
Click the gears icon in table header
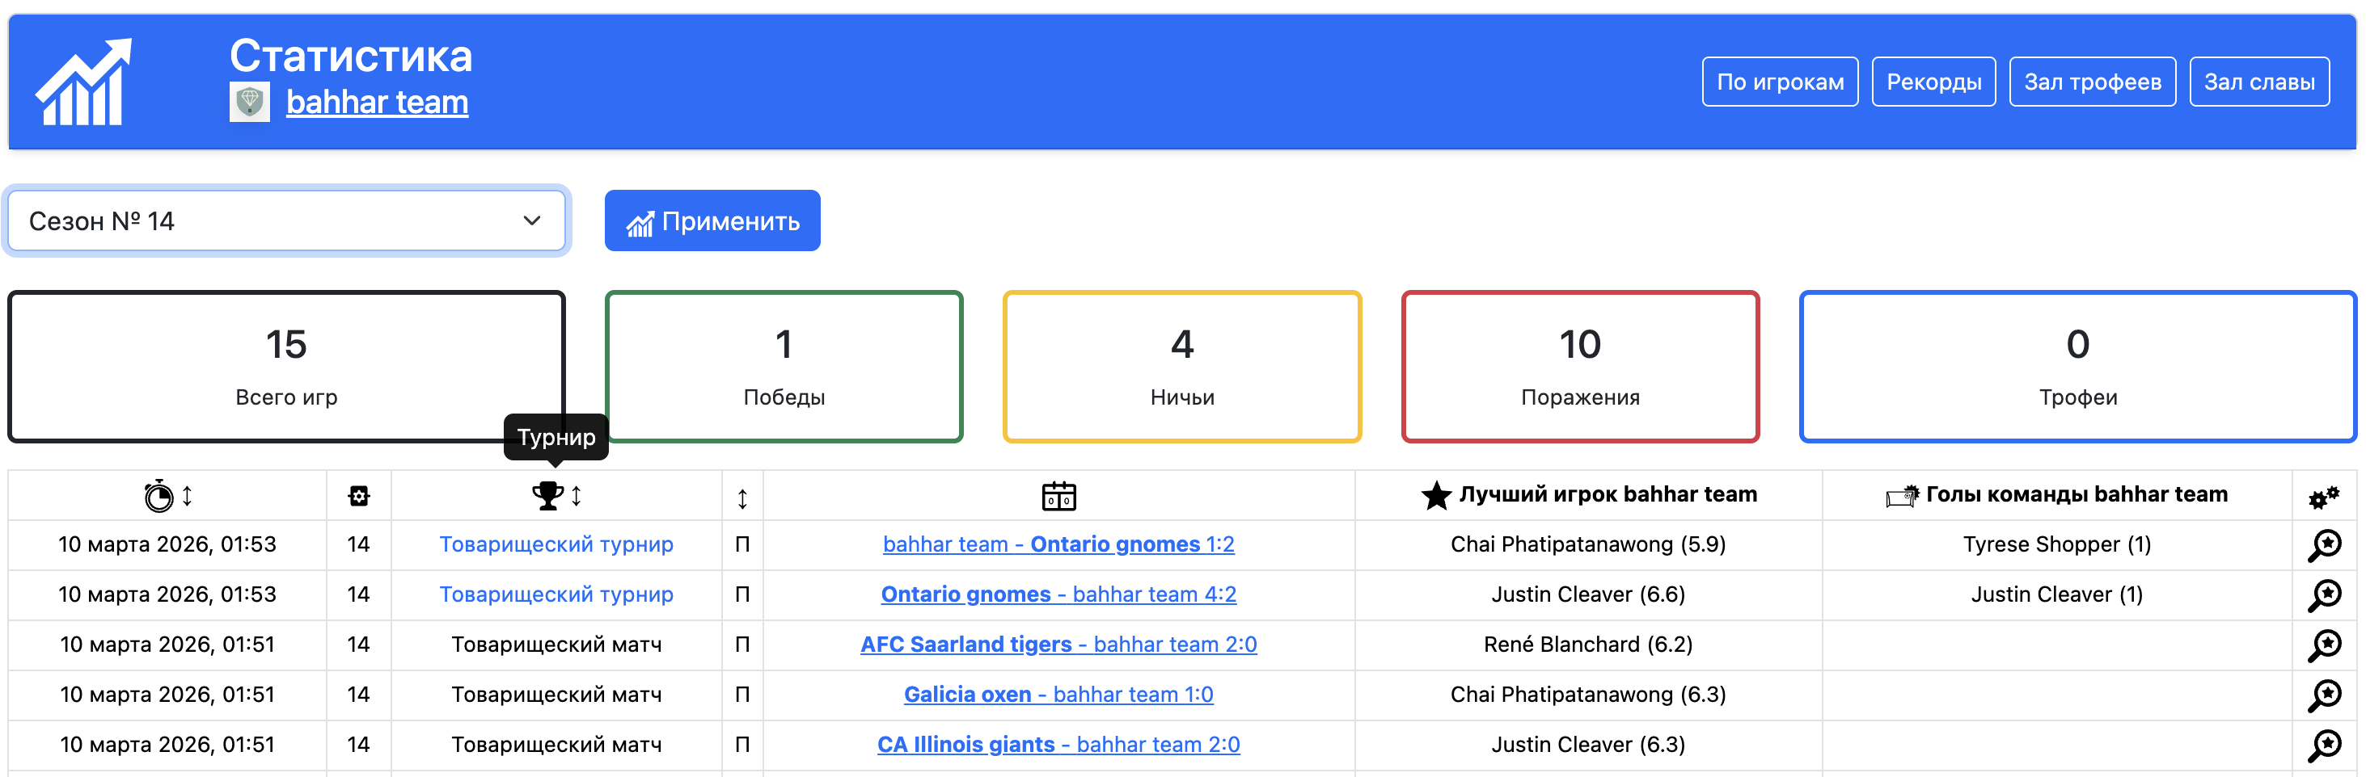[x=2323, y=498]
